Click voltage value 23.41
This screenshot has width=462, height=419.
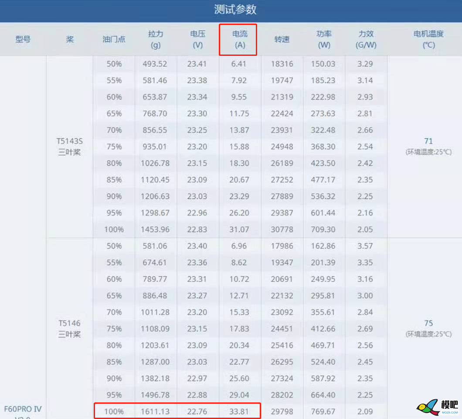pyautogui.click(x=197, y=64)
